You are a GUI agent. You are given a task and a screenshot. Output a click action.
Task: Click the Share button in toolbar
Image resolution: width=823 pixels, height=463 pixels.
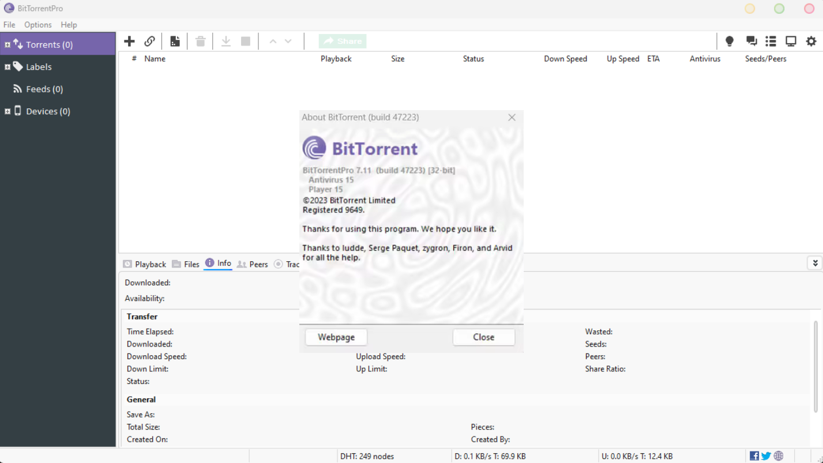tap(343, 41)
